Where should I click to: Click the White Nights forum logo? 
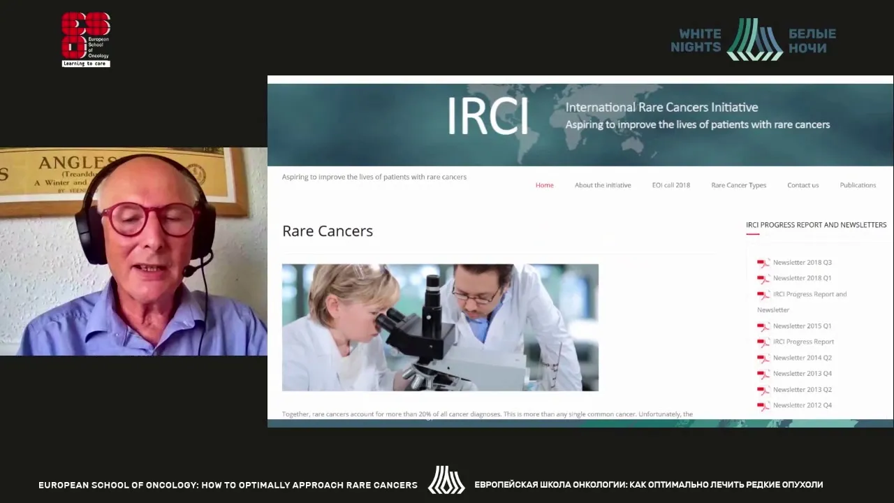pyautogui.click(x=754, y=40)
